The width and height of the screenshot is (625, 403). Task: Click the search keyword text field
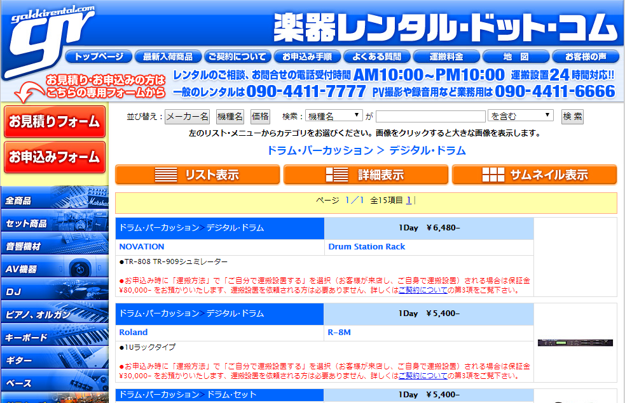tap(430, 117)
